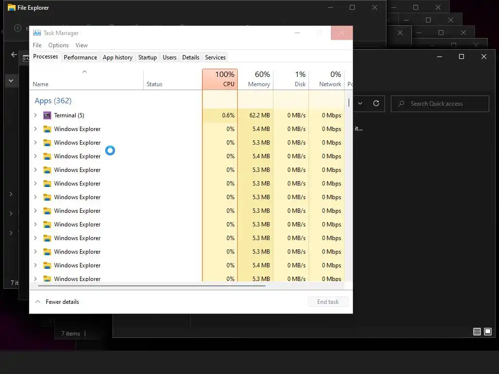Click the Fewer details label
The height and width of the screenshot is (374, 499).
click(62, 302)
